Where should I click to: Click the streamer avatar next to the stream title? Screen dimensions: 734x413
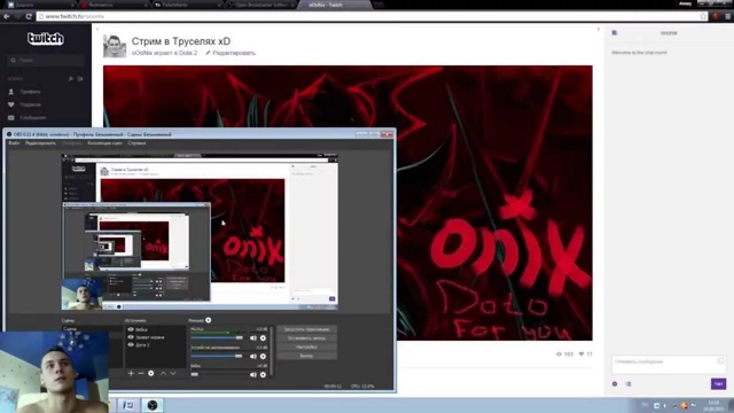point(115,46)
